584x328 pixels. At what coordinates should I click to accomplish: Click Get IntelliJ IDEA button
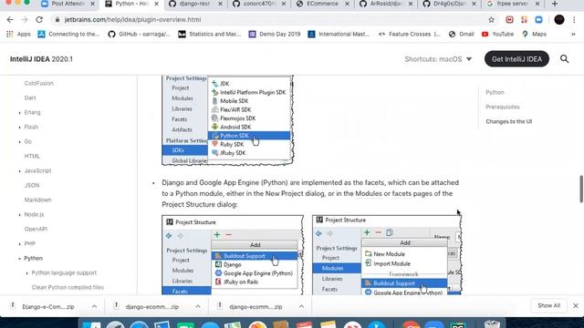click(x=516, y=59)
